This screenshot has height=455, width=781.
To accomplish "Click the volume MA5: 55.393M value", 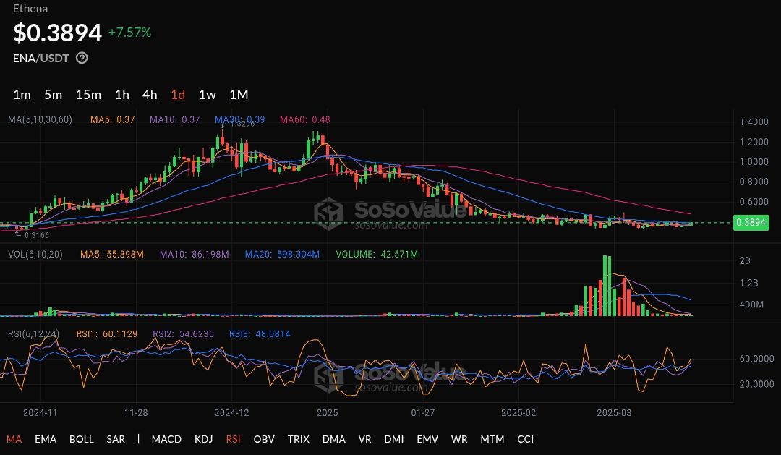I will 112,254.
